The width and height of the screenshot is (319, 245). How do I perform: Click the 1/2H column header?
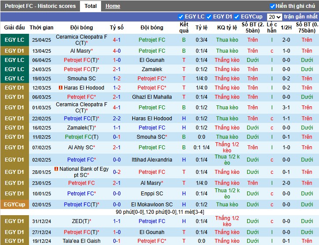click(x=286, y=28)
